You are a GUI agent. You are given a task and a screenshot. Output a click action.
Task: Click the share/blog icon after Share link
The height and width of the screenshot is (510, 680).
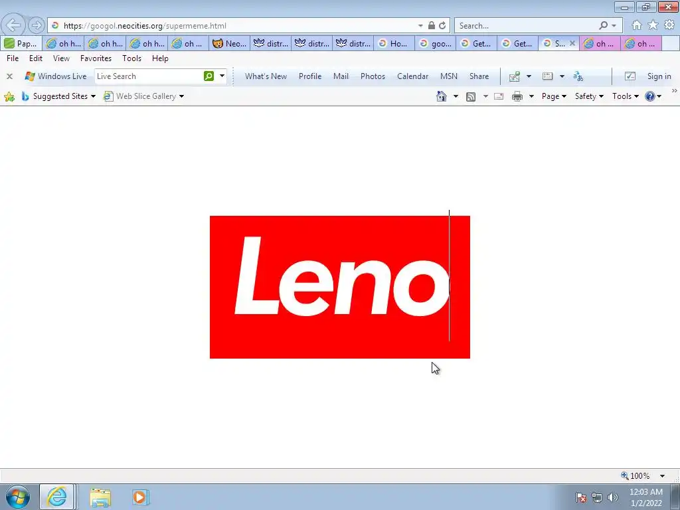click(515, 77)
